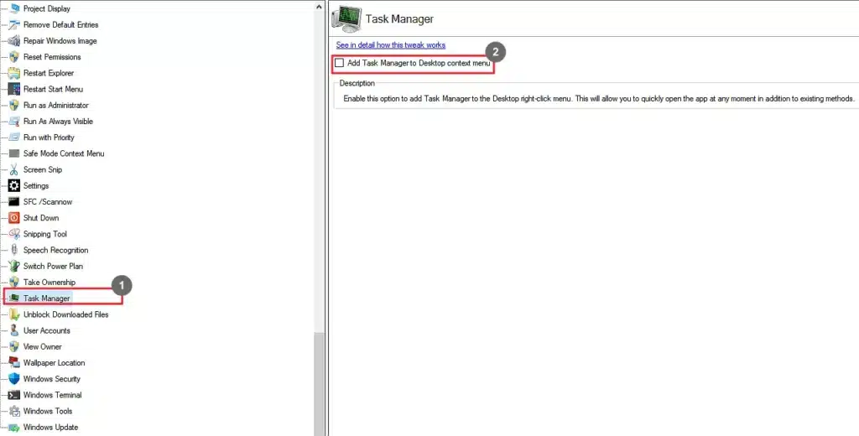
Task: Click the Run with Priority icon
Action: coord(14,138)
